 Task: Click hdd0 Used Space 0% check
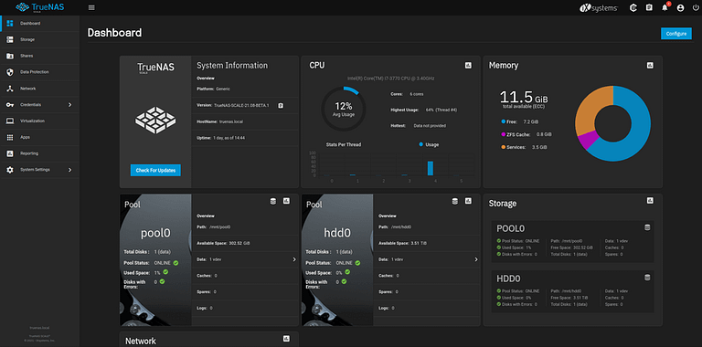pos(347,272)
